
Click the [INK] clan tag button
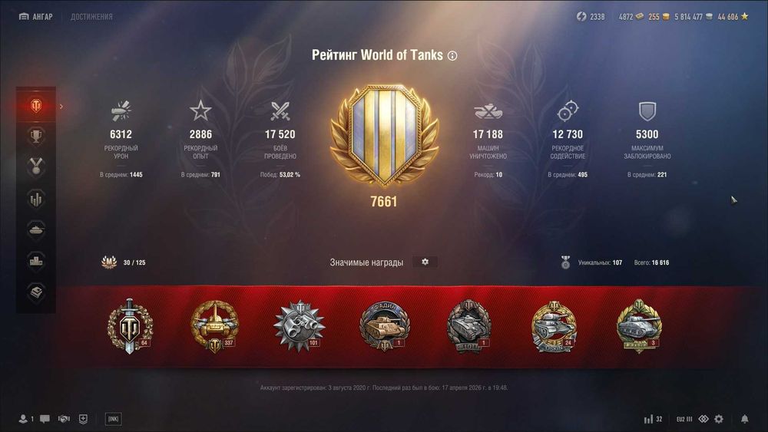[x=113, y=419]
